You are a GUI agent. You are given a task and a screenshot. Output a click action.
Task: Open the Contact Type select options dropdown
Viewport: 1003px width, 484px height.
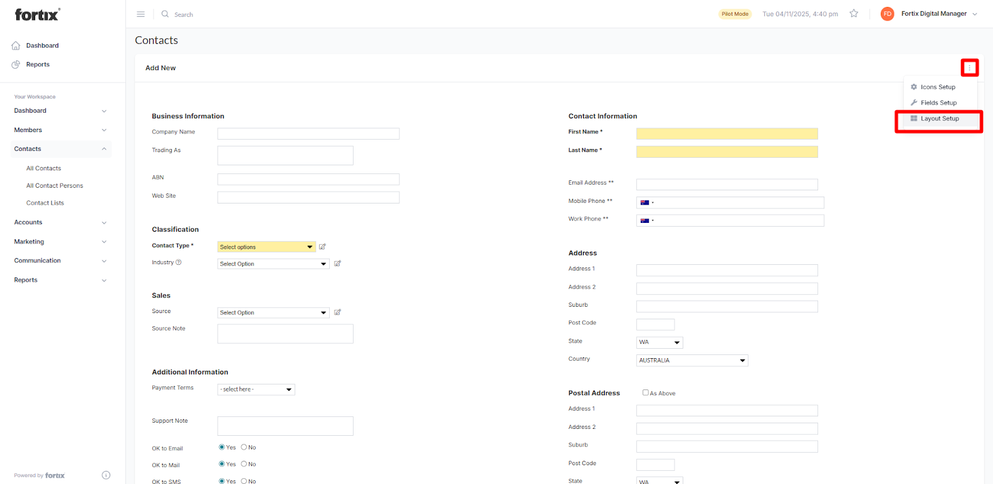click(x=266, y=247)
